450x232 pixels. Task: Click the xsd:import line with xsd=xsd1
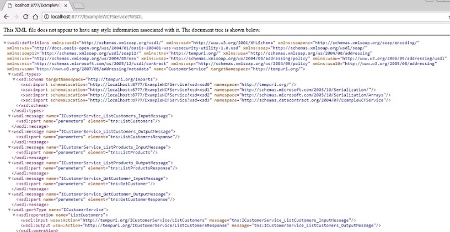pos(198,90)
